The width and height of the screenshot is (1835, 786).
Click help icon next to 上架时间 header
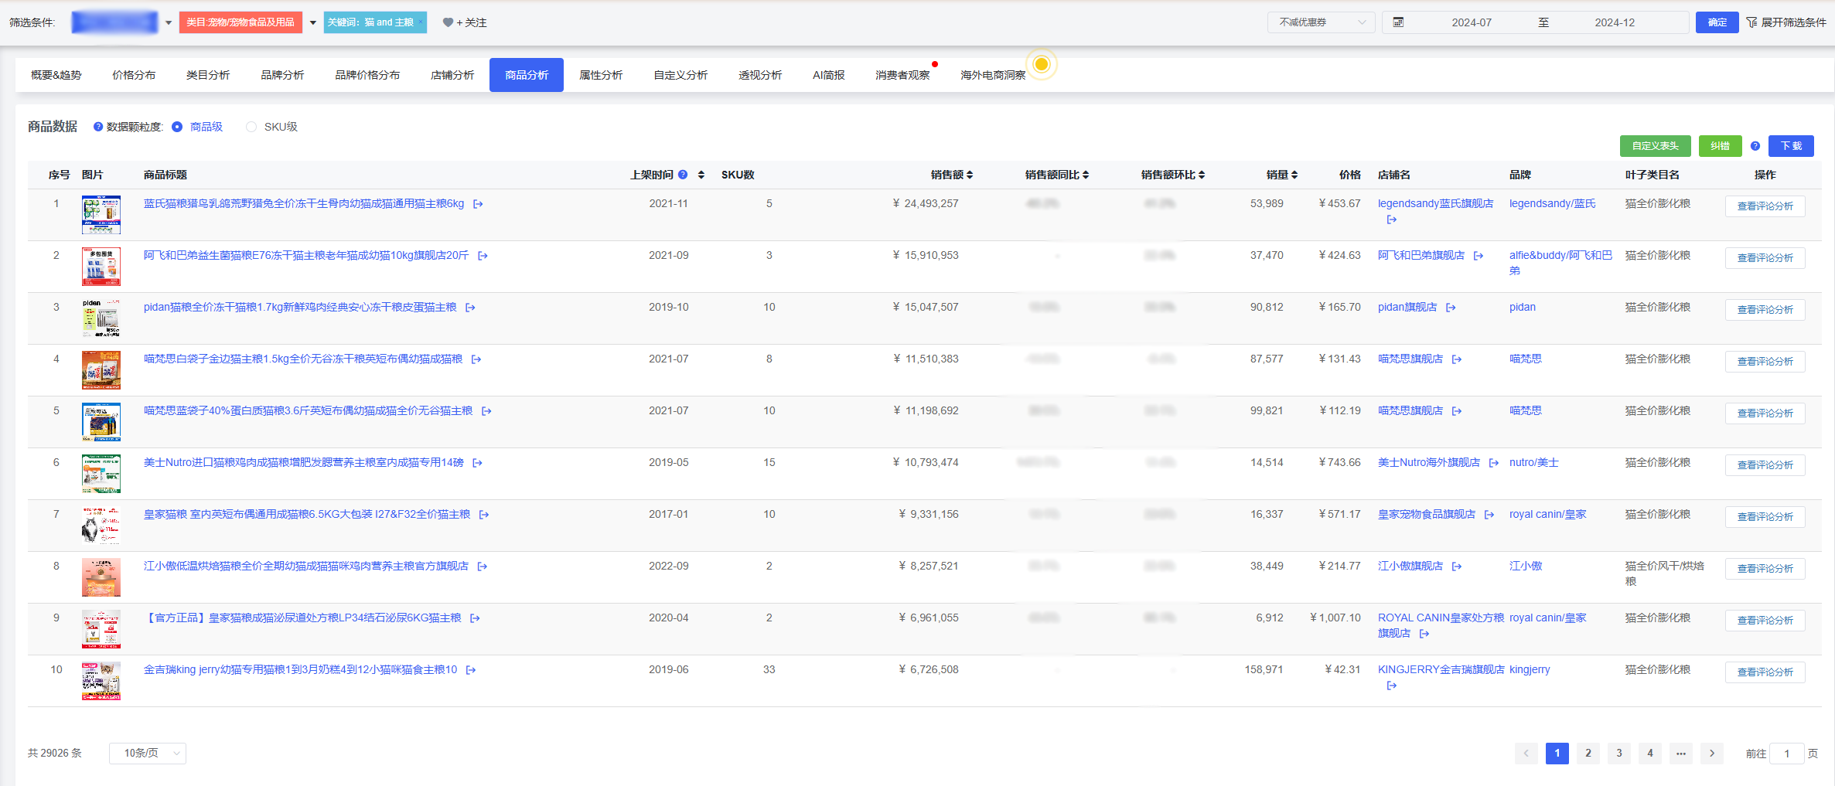click(683, 175)
